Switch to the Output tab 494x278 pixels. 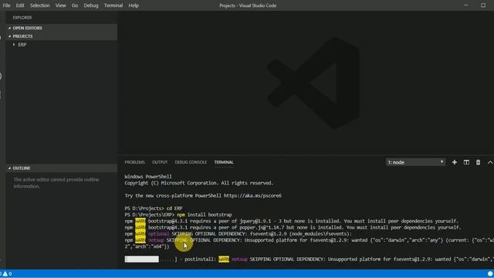[x=160, y=162]
